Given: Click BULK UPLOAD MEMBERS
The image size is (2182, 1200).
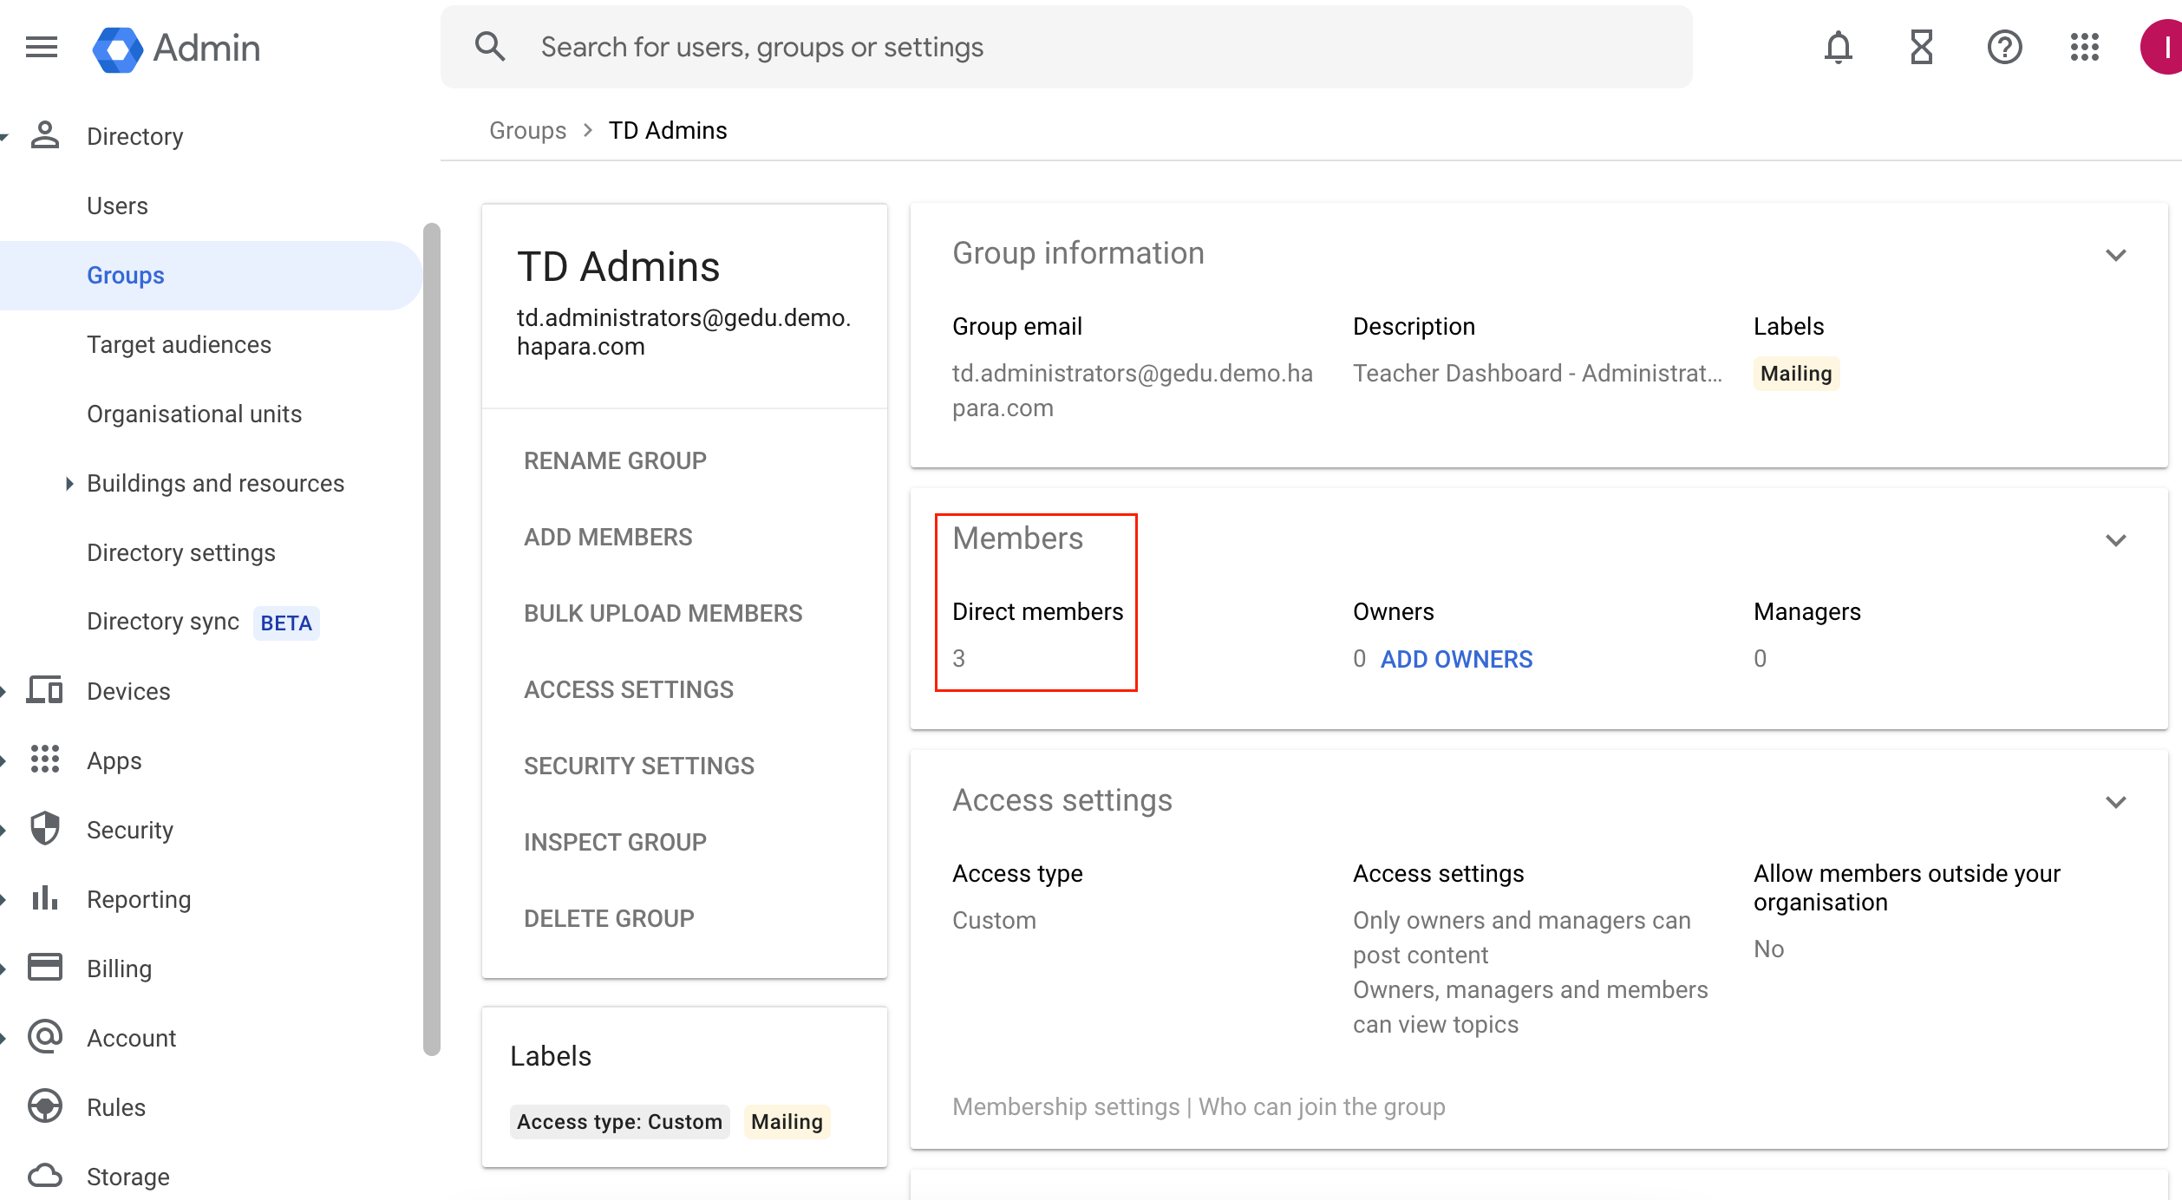Looking at the screenshot, I should (663, 613).
